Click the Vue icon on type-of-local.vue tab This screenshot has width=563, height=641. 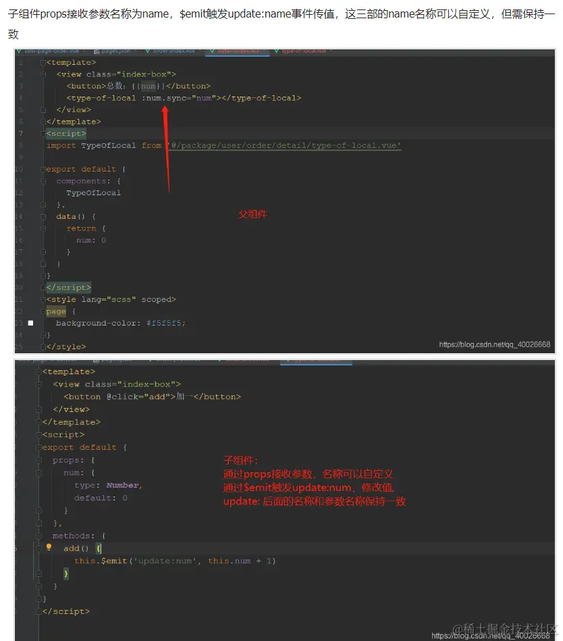(x=277, y=51)
